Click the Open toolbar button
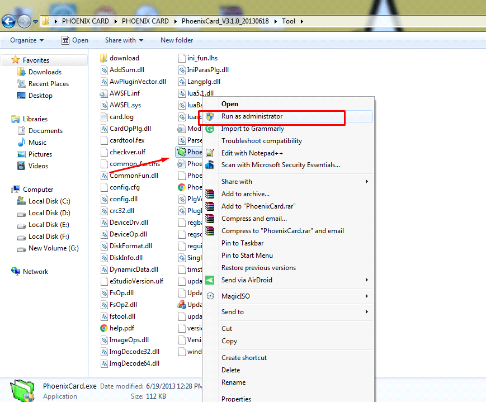486x402 pixels. click(x=75, y=40)
